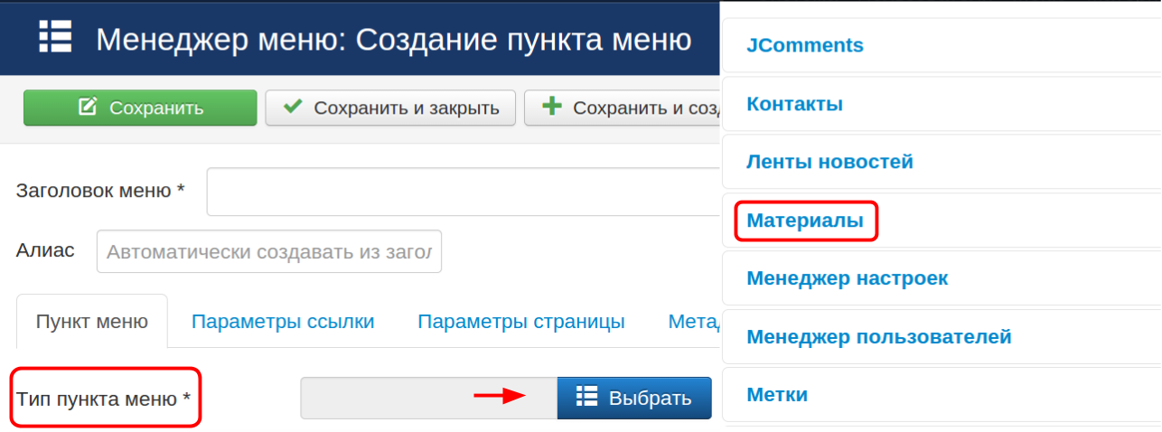This screenshot has height=432, width=1162.
Task: Open the Материалы menu type group
Action: pos(805,221)
